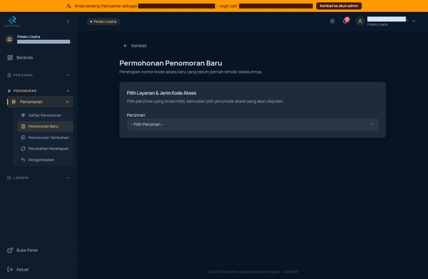Click Buka Panel link
This screenshot has height=279, width=428.
click(x=38, y=250)
